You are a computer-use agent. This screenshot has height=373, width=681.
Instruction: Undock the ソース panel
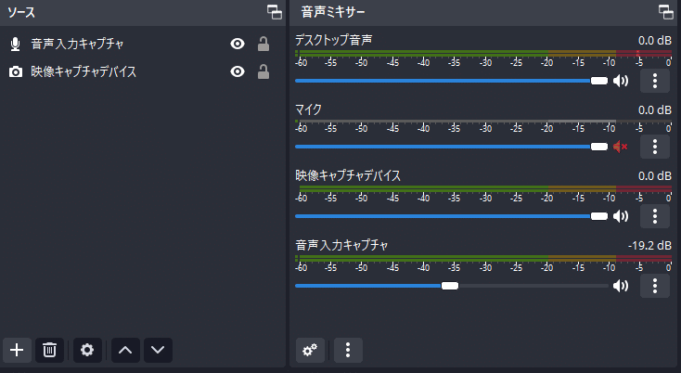tap(275, 12)
